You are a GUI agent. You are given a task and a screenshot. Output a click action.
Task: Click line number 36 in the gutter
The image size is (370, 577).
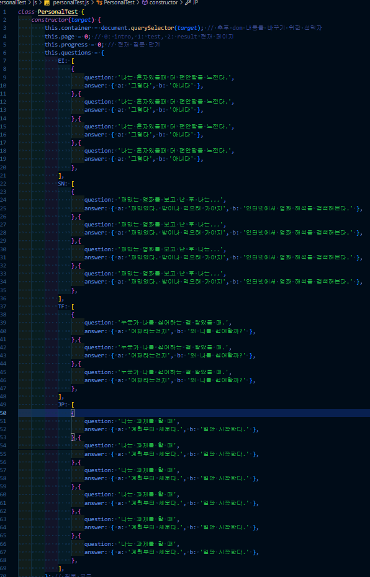click(3, 298)
